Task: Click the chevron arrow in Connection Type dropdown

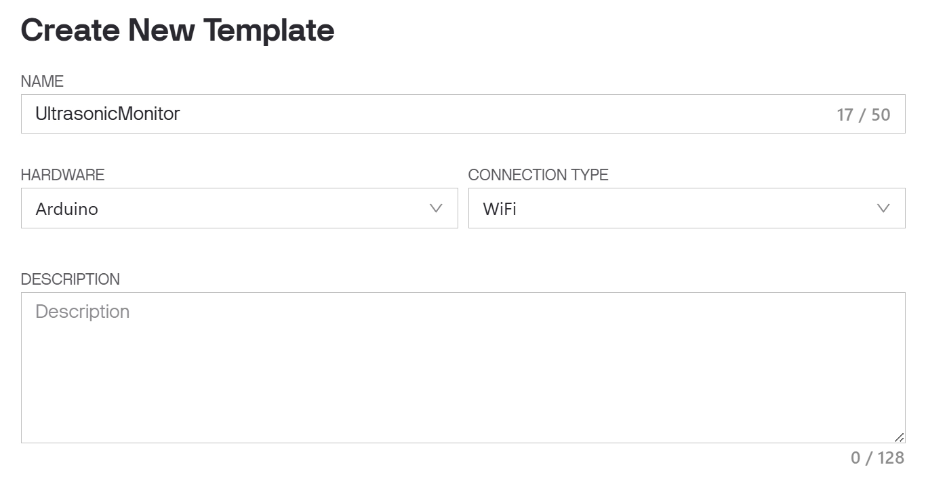Action: tap(883, 208)
